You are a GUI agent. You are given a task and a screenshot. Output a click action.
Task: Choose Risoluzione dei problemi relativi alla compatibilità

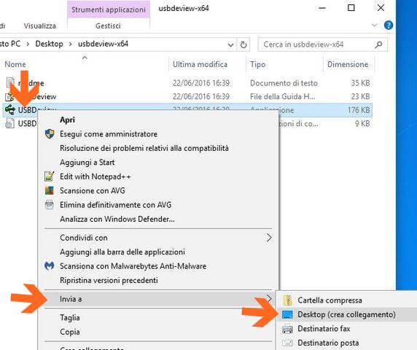click(144, 148)
